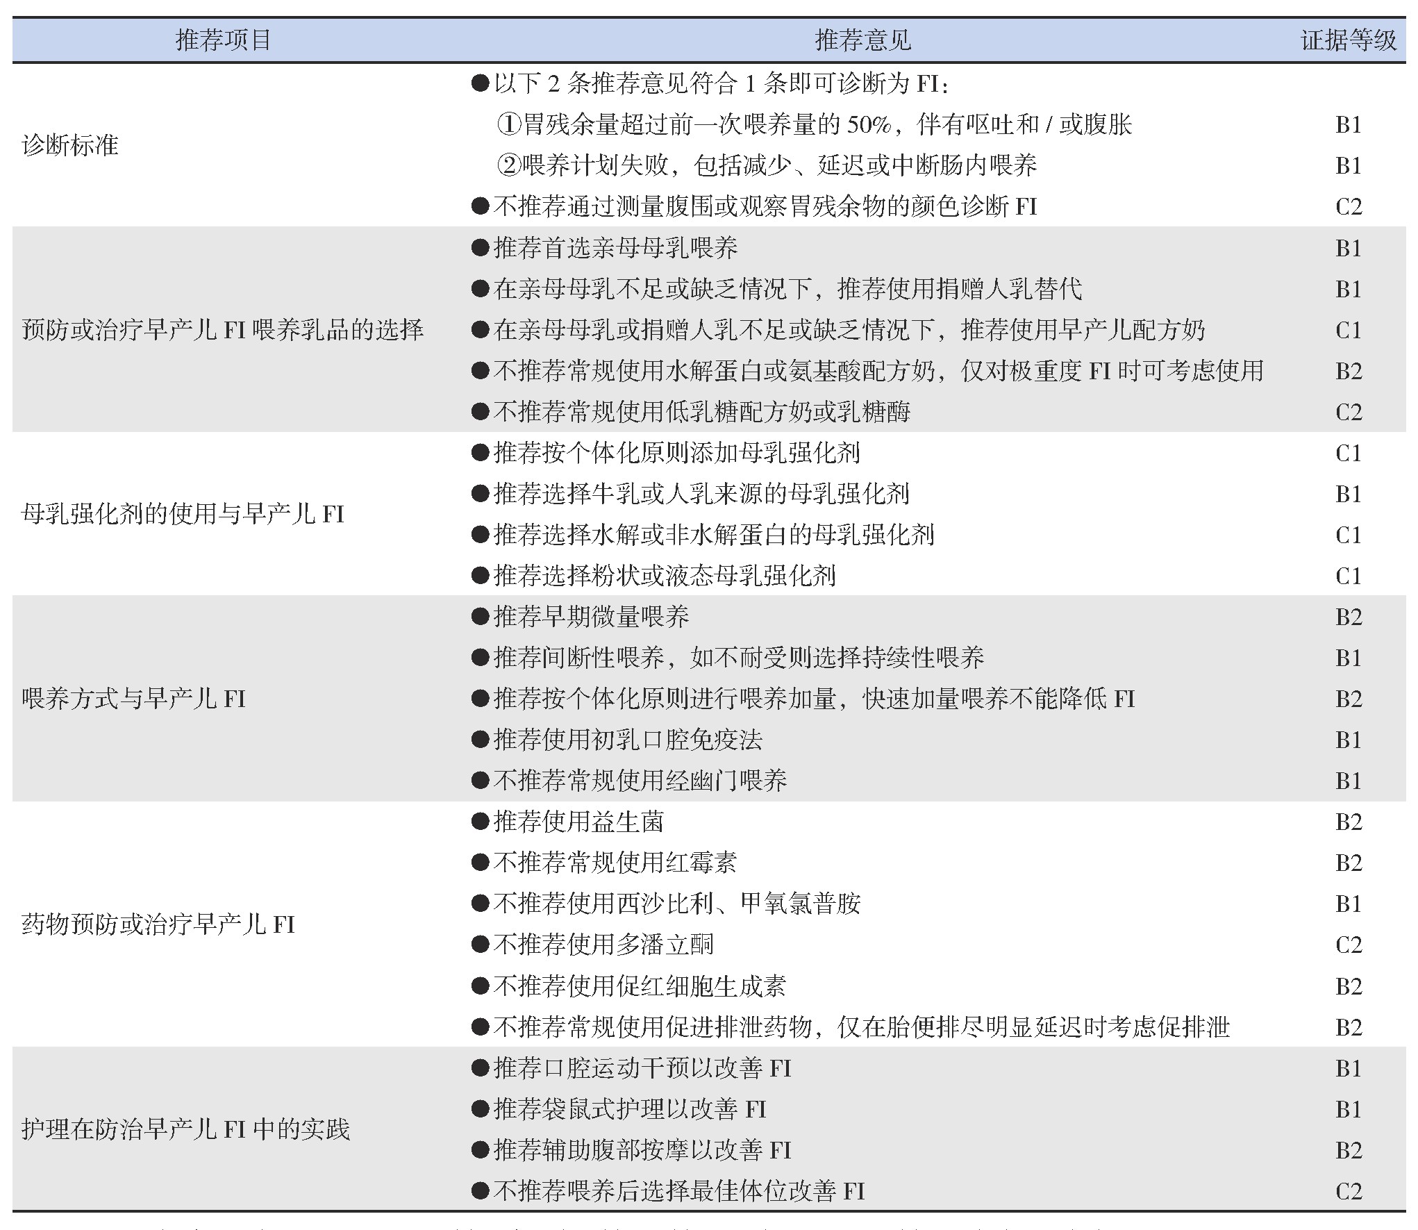Select the line 不推荐使用多潘立酮
Image resolution: width=1418 pixels, height=1230 pixels.
coord(592,945)
